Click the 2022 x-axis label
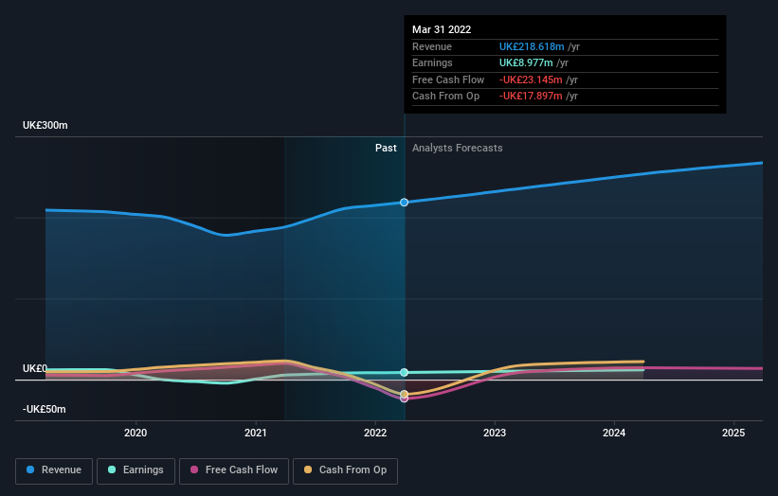 pyautogui.click(x=375, y=433)
